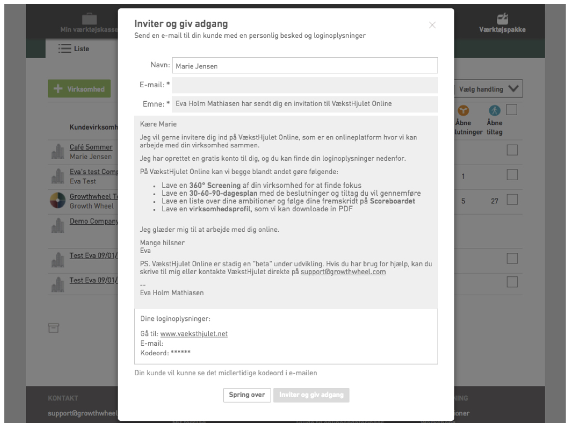Image resolution: width=570 pixels, height=427 pixels.
Task: Edit the Emne subject field
Action: tap(304, 104)
